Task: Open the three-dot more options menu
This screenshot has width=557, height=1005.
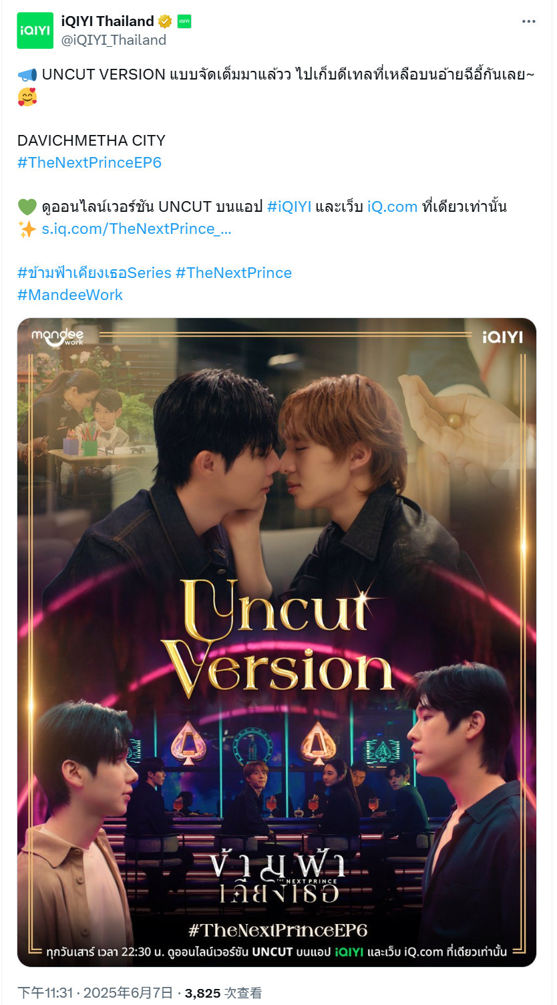Action: [529, 21]
